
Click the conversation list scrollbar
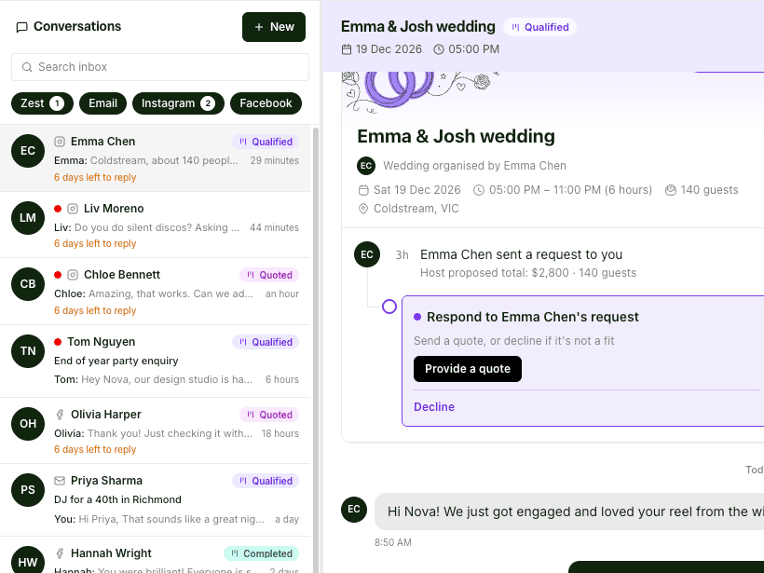pyautogui.click(x=315, y=349)
